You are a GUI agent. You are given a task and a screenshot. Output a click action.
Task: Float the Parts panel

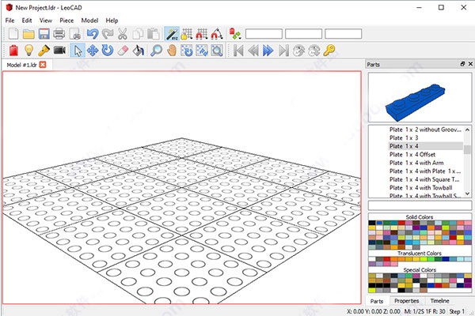click(462, 64)
